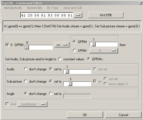Expand the LinkNoLink command dropdown
This screenshot has height=120, width=143.
click(32, 104)
